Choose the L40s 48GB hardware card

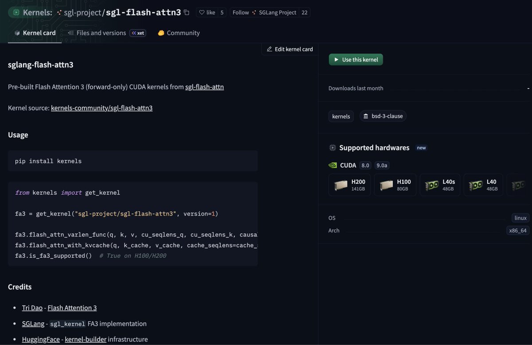(440, 185)
